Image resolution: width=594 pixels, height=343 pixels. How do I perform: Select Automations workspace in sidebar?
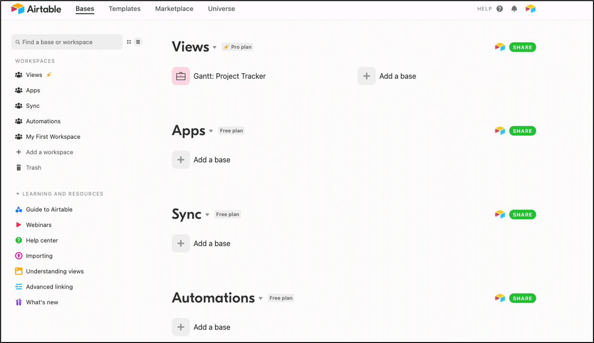[43, 121]
